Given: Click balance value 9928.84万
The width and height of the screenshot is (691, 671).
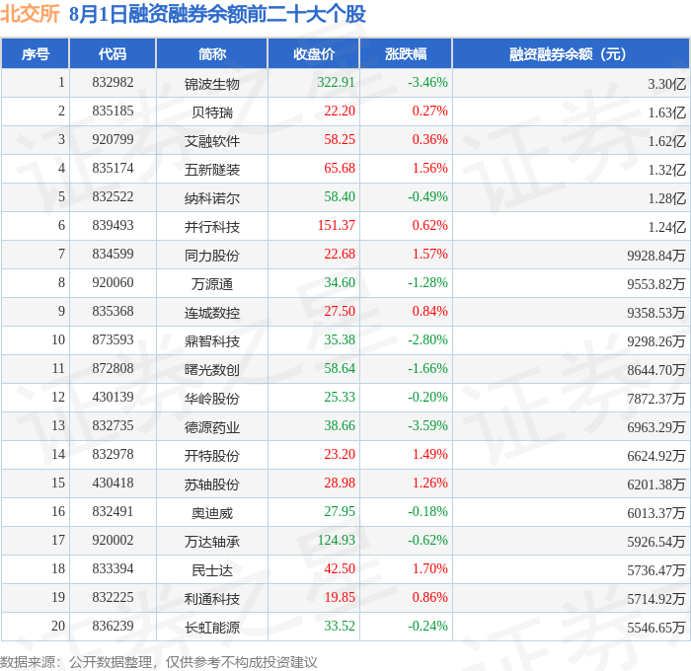Looking at the screenshot, I should pos(656,256).
